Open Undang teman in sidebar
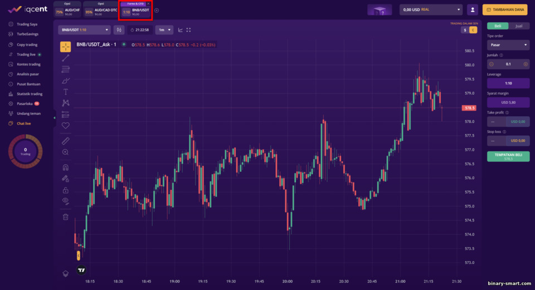 (x=28, y=114)
